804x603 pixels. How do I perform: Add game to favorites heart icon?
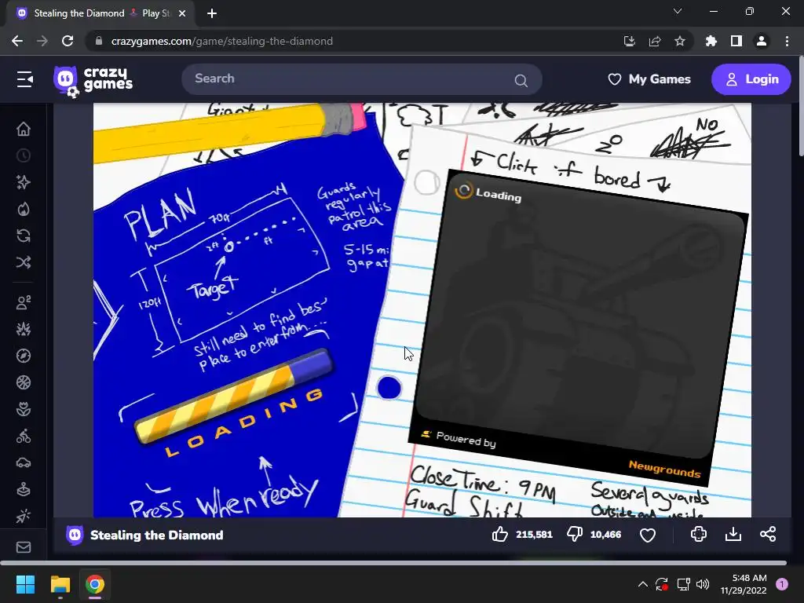[648, 535]
